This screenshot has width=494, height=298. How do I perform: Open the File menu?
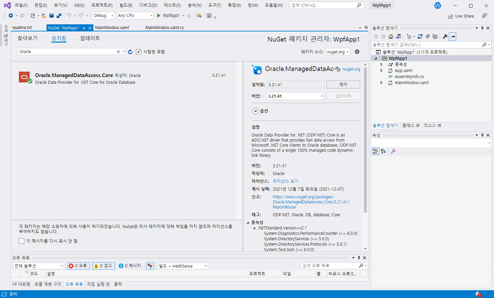pyautogui.click(x=21, y=5)
